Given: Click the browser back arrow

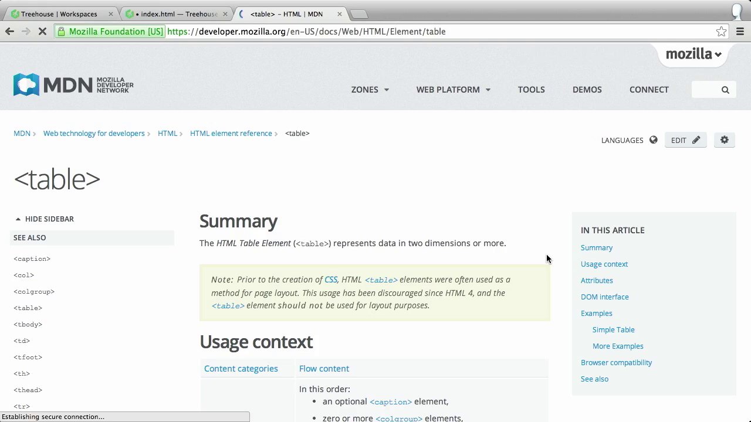Looking at the screenshot, I should tap(9, 32).
